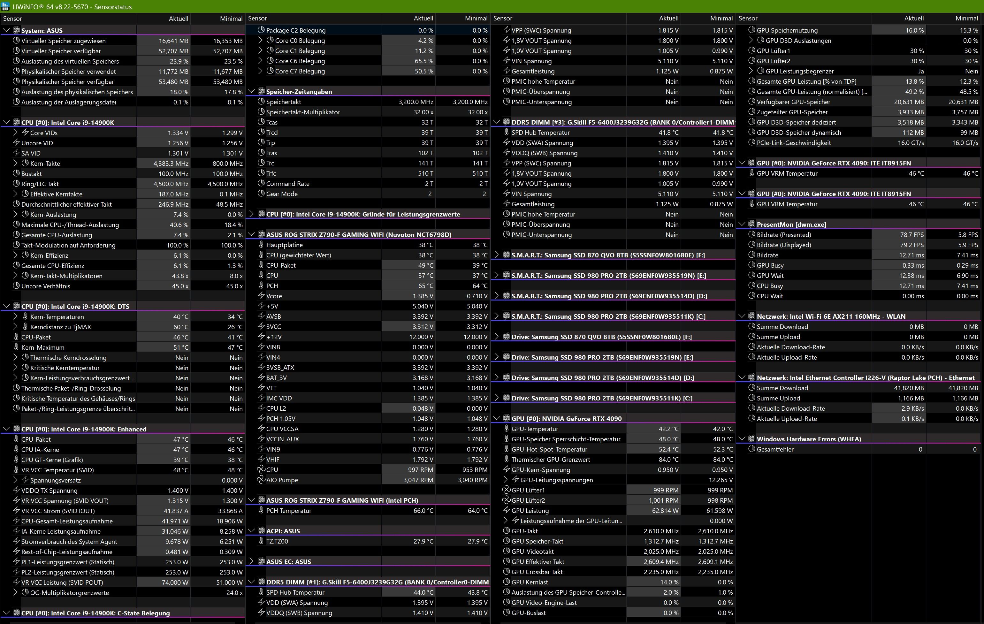The height and width of the screenshot is (624, 984).
Task: Select the SPD Hub Temperatur 41.8 °C row
Action: tap(613, 132)
